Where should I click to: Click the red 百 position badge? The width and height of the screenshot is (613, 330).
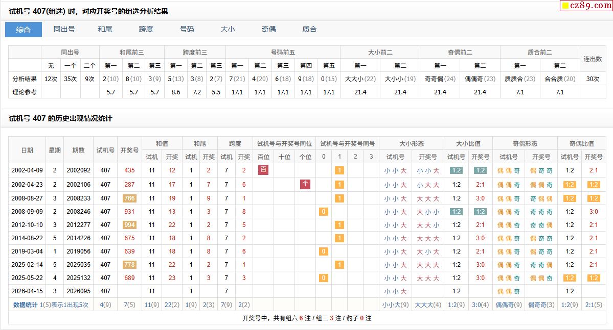(x=263, y=170)
